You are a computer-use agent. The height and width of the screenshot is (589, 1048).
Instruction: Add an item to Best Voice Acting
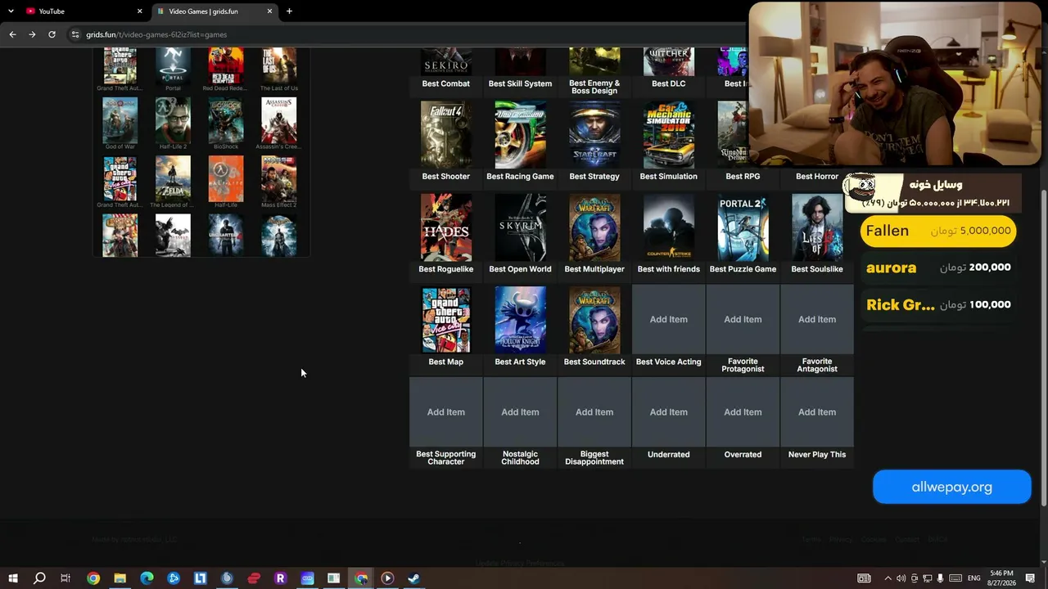(669, 320)
